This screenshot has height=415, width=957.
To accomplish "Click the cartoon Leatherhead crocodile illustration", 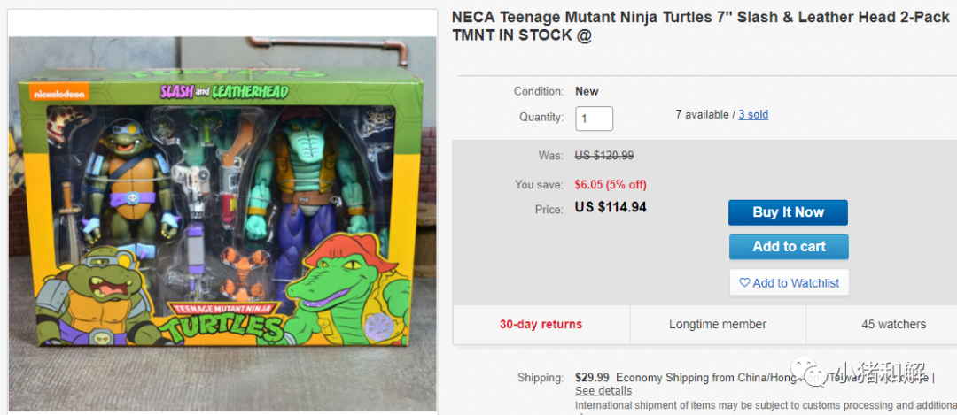I will click(x=350, y=283).
